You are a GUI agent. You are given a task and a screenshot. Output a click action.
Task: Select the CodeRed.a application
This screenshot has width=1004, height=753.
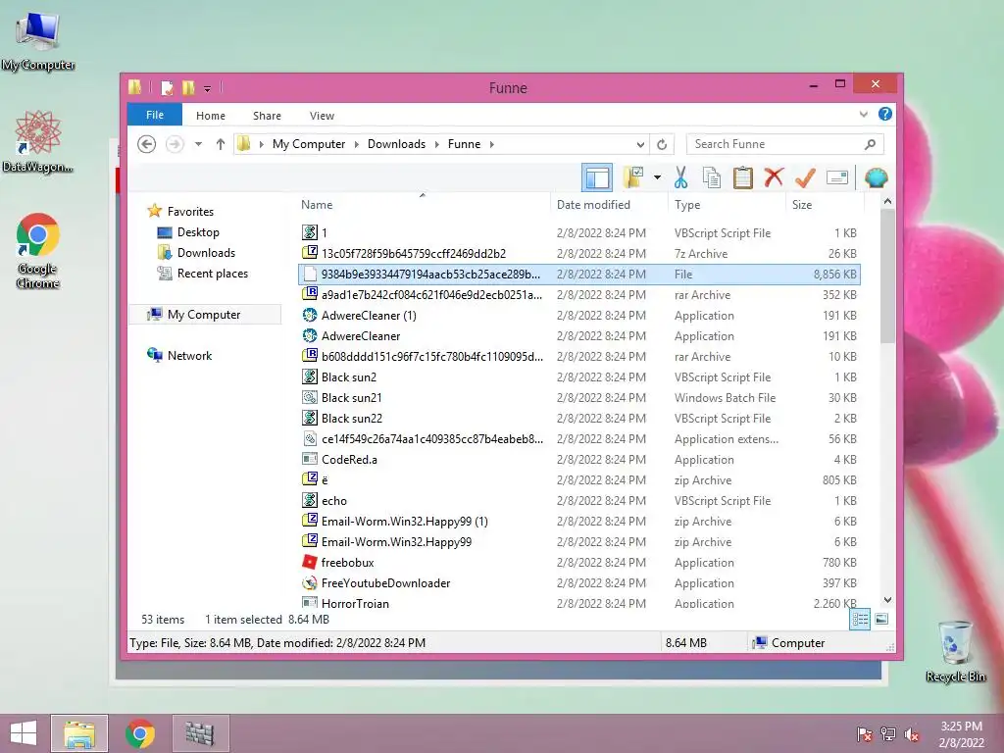click(579, 459)
